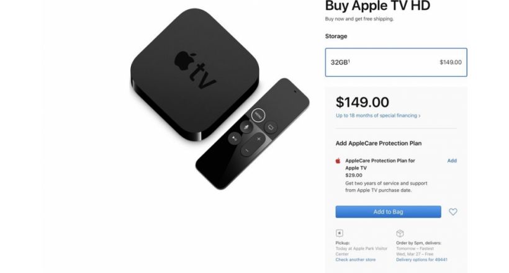Click the microphone button on the remote
The height and width of the screenshot is (273, 509).
pos(246,127)
